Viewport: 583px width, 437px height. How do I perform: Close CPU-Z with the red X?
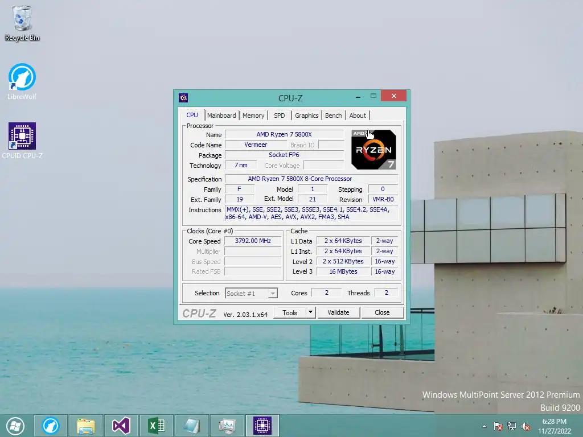pyautogui.click(x=394, y=96)
